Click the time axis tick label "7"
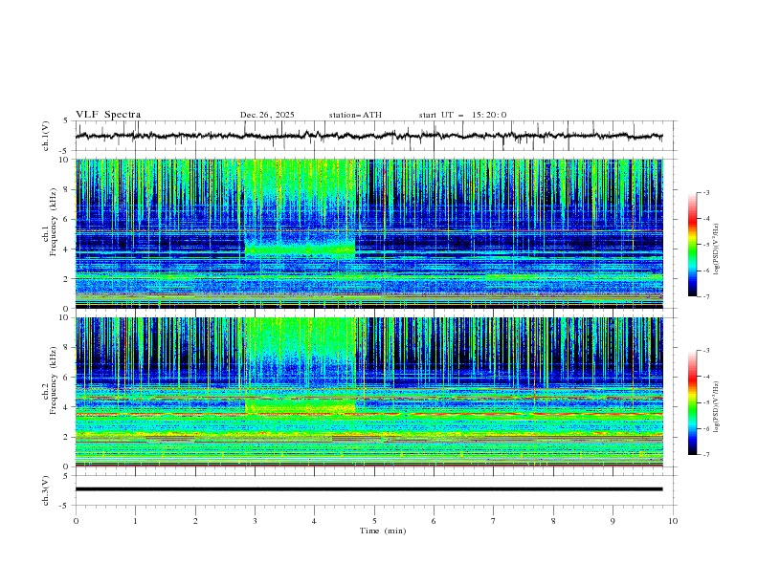Viewport: 758px width, 585px height. 494,521
